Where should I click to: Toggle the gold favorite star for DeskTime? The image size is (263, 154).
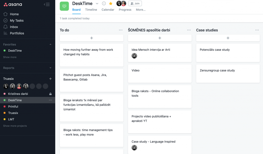pyautogui.click(x=111, y=3)
